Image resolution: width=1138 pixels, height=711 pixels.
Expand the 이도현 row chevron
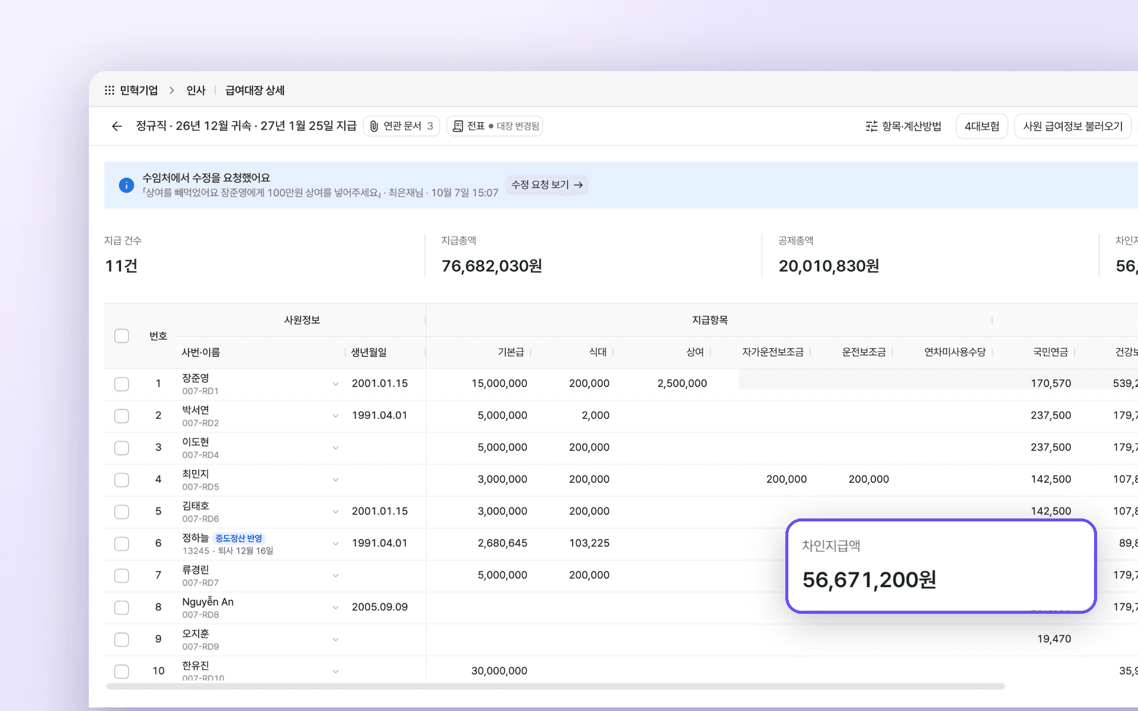click(x=335, y=448)
